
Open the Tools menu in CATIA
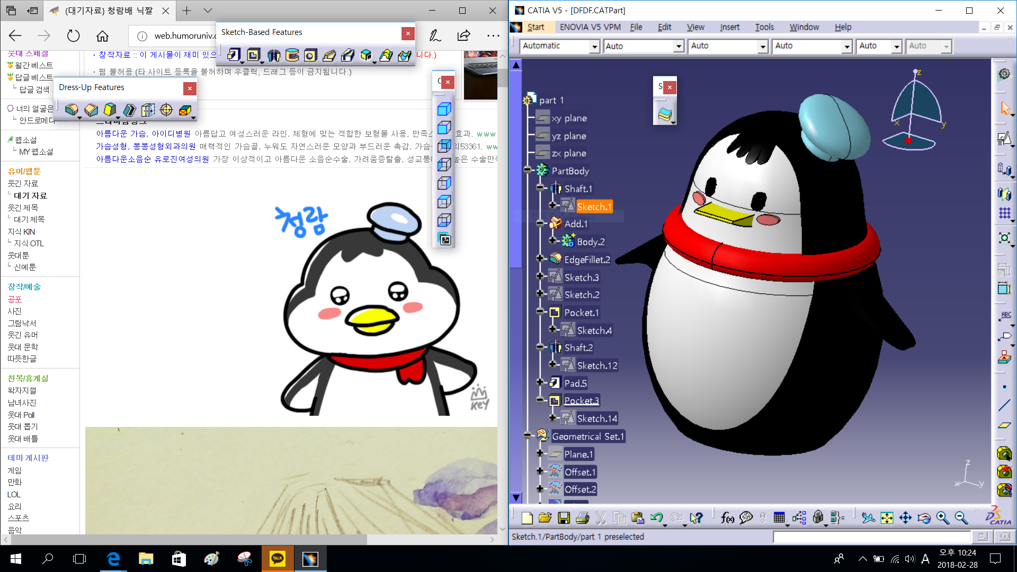764,27
